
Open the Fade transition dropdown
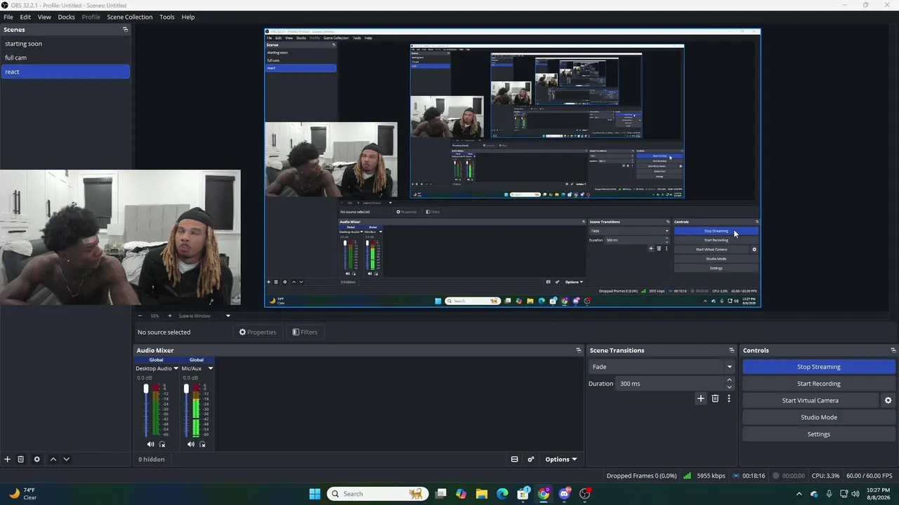click(x=660, y=367)
